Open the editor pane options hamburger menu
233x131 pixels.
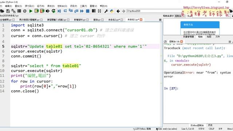coord(160,20)
